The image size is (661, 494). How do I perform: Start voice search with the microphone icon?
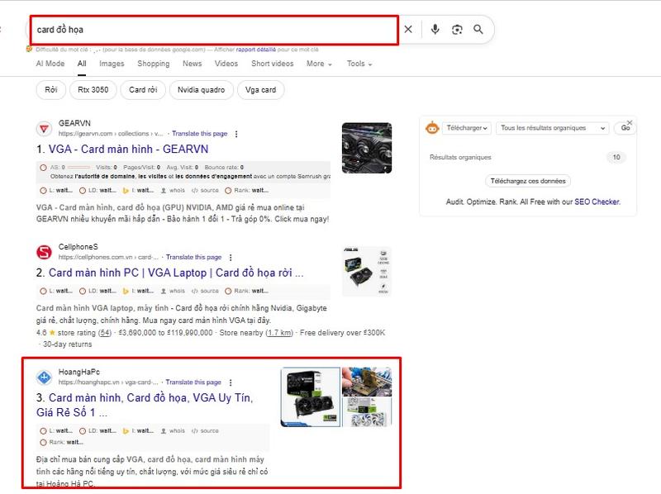pos(435,29)
